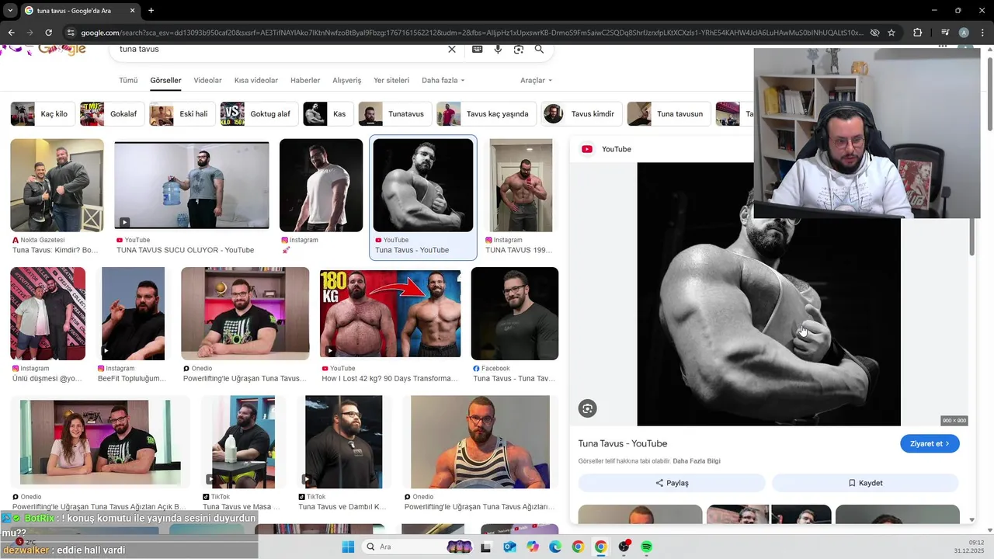Screen dimensions: 994x559
Task: Click the Windows taskbar search box
Action: 418,547
